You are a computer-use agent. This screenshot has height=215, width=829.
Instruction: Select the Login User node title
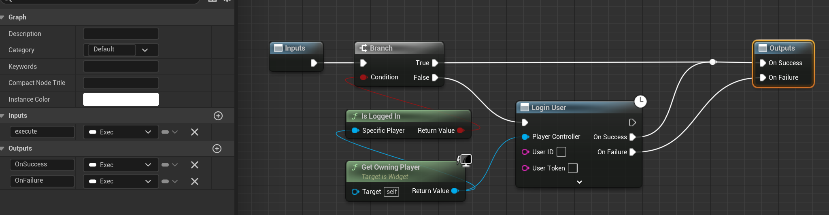pyautogui.click(x=548, y=108)
